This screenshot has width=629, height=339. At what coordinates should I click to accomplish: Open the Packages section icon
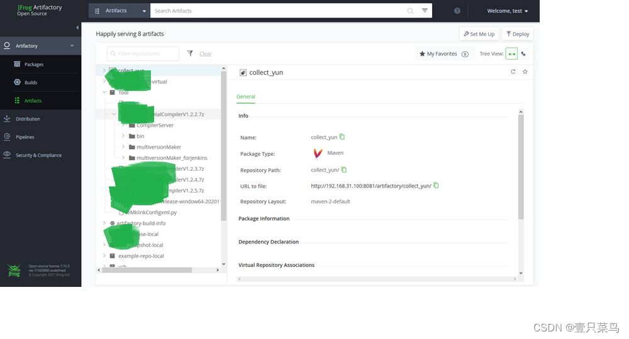[17, 64]
